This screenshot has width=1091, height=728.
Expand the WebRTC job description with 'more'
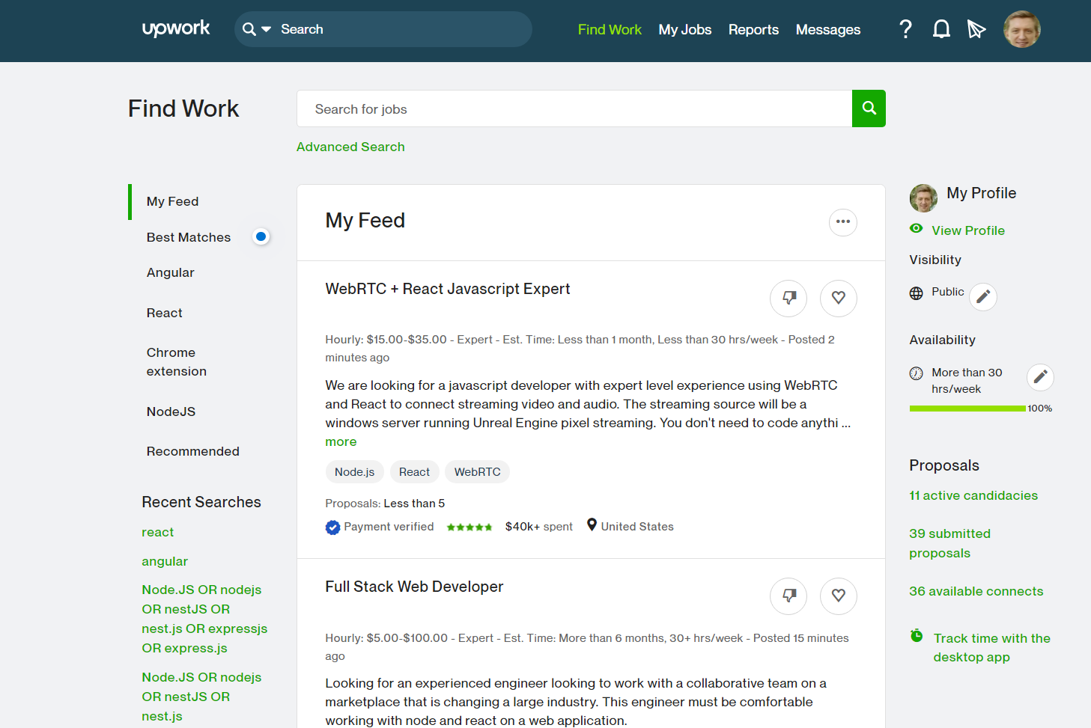pos(341,441)
